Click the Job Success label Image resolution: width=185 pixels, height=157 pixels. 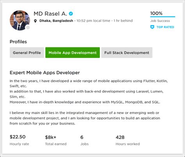tap(160, 21)
